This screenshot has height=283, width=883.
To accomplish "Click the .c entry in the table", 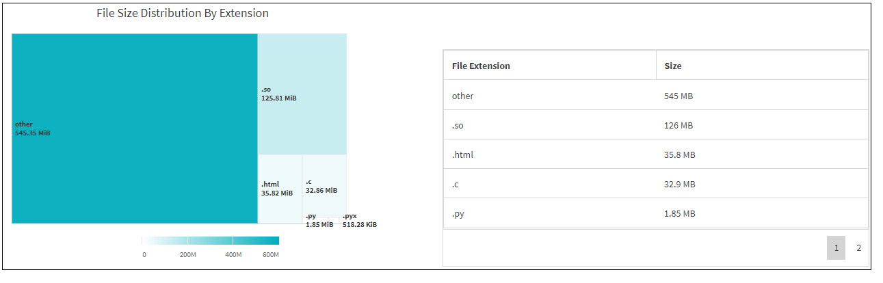I will [456, 184].
